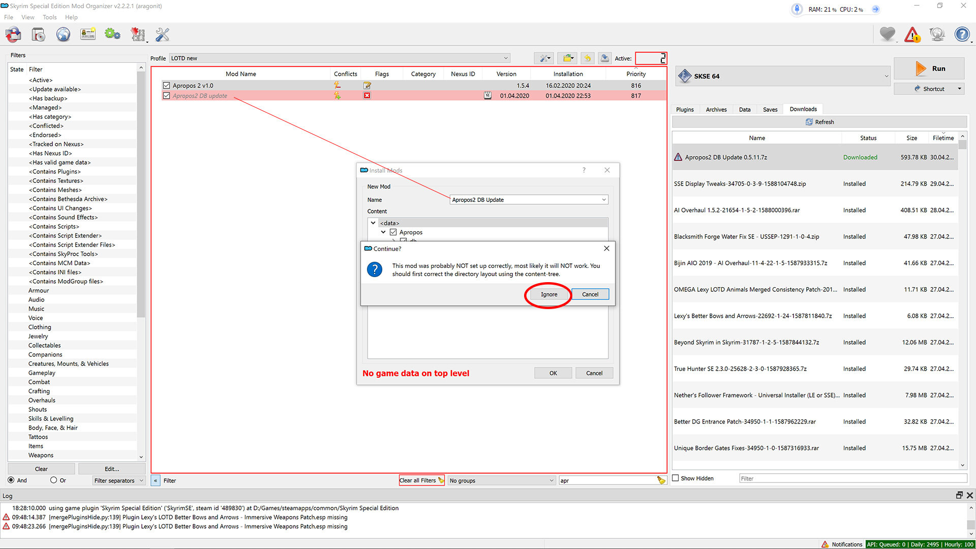The image size is (976, 549).
Task: Toggle the Apropos2 DB update mod checkbox
Action: click(166, 96)
